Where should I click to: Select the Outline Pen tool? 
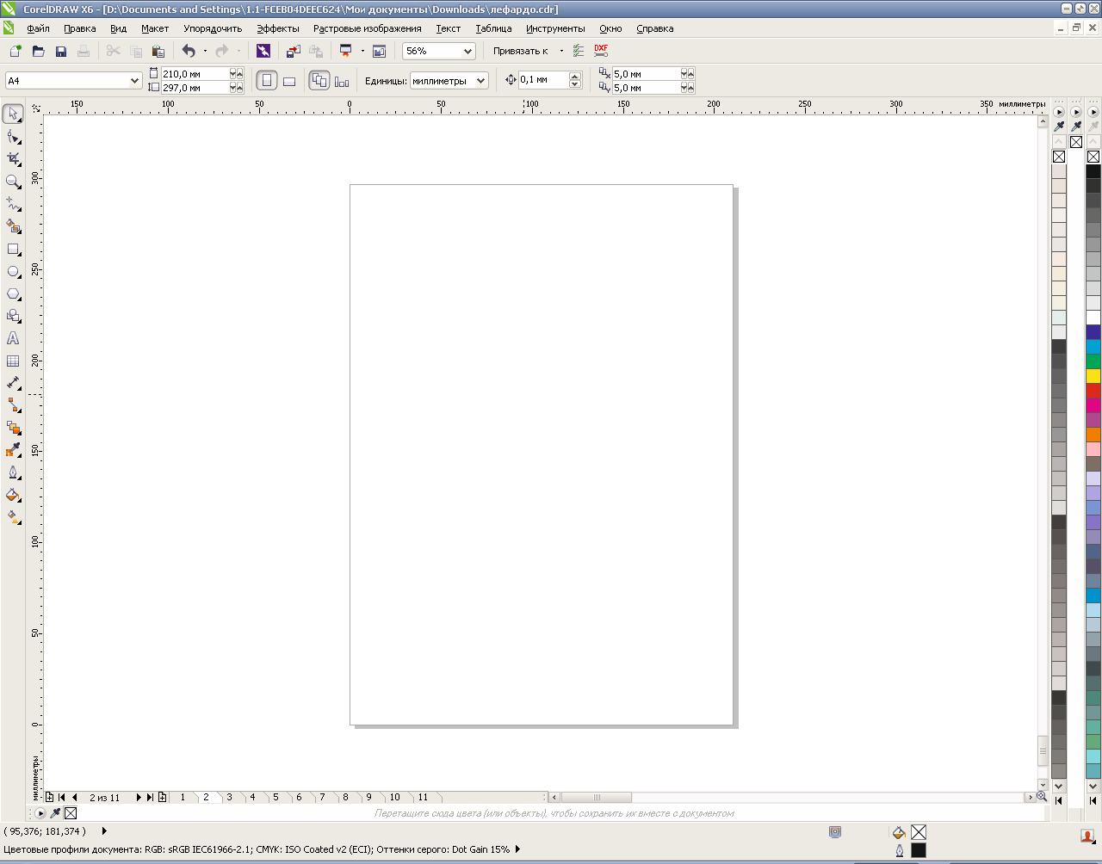[13, 472]
